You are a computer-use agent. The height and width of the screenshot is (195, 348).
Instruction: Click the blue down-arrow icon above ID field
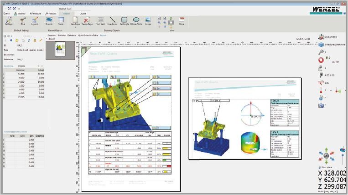coord(11,40)
